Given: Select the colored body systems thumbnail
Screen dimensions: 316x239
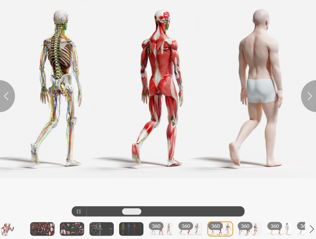Looking at the screenshot, I should [x=131, y=229].
